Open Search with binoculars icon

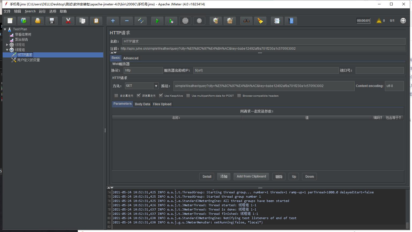point(246,21)
